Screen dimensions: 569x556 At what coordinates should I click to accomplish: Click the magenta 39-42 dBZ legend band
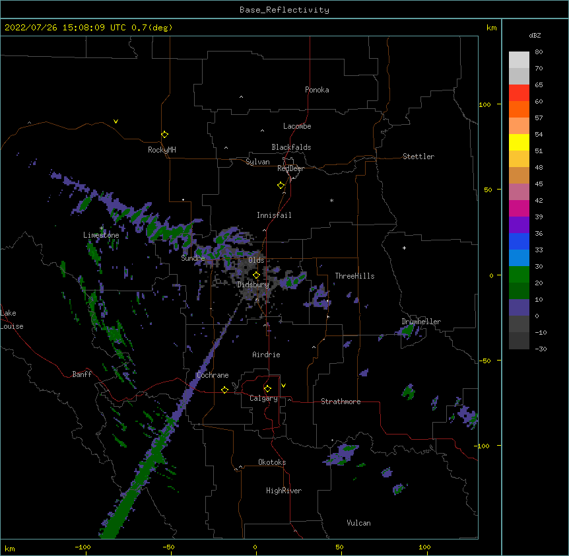[x=519, y=208]
